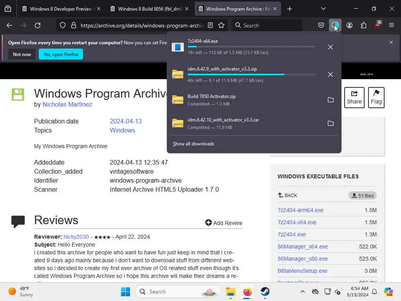Open Windows Start menu
This screenshot has height=301, width=401.
click(125, 292)
